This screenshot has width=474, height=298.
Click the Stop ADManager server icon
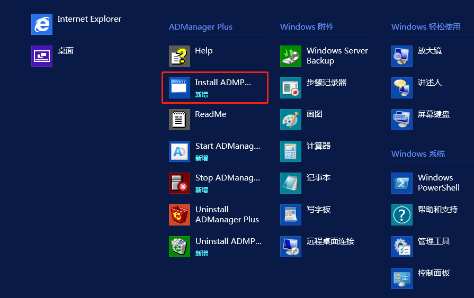pos(180,183)
